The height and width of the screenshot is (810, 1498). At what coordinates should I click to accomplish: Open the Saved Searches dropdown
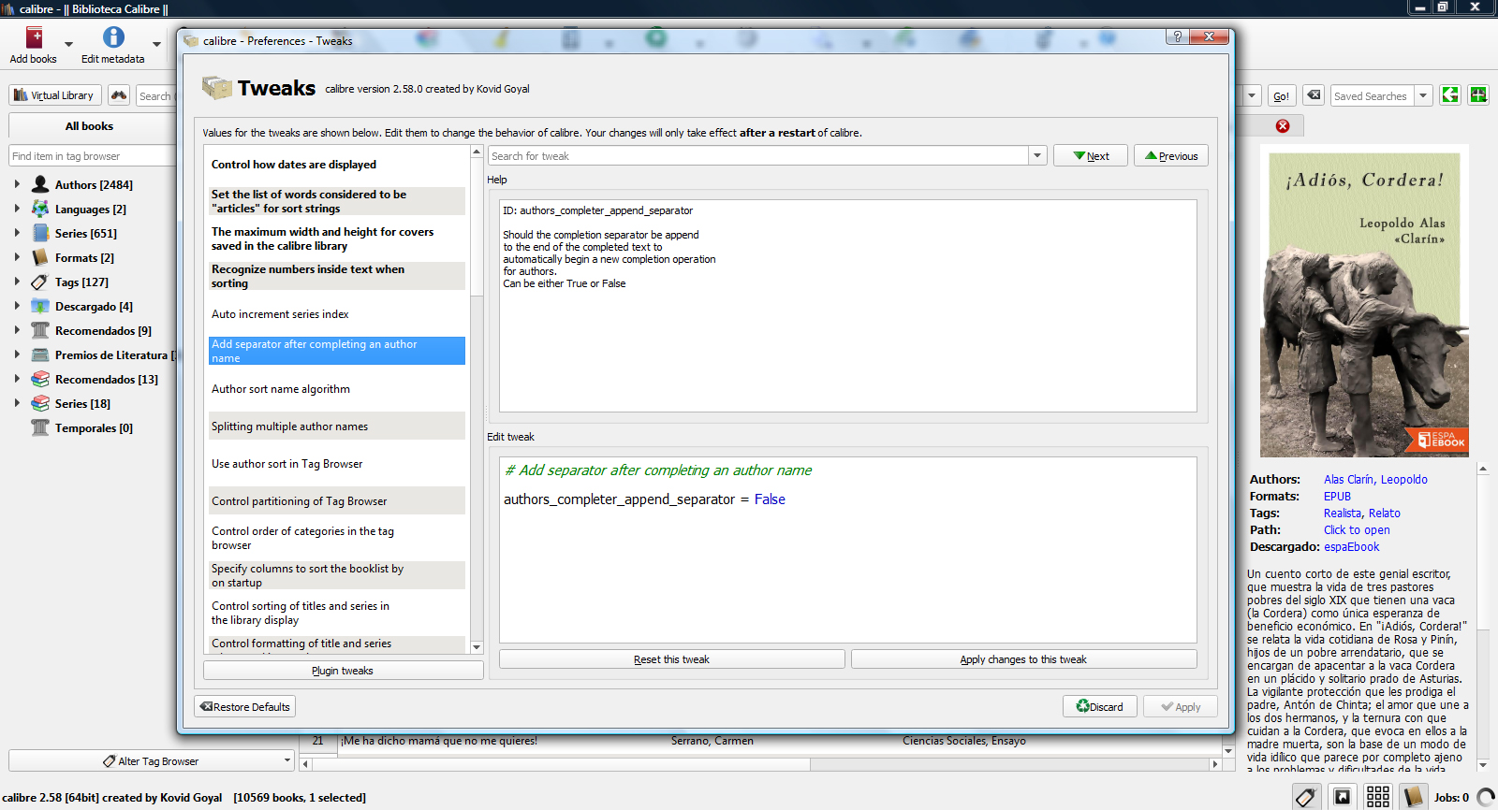pyautogui.click(x=1423, y=95)
